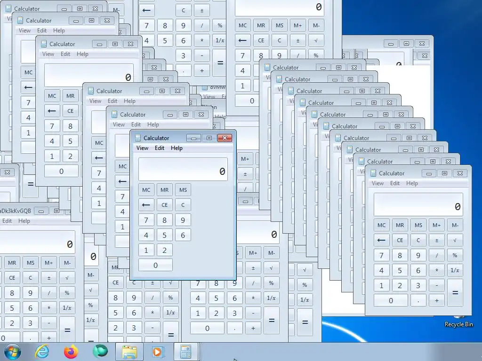
Task: Open Help menu in the active Calculator window
Action: pos(177,148)
